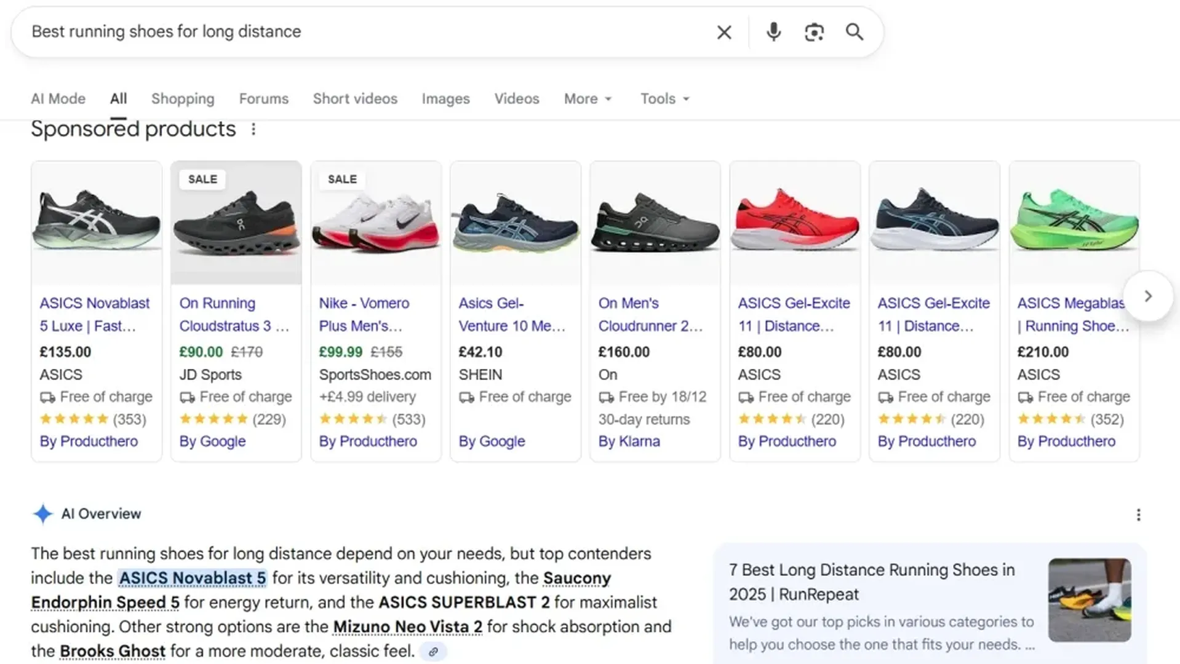Click the AI Overview sparkle icon
This screenshot has width=1180, height=664.
[42, 514]
